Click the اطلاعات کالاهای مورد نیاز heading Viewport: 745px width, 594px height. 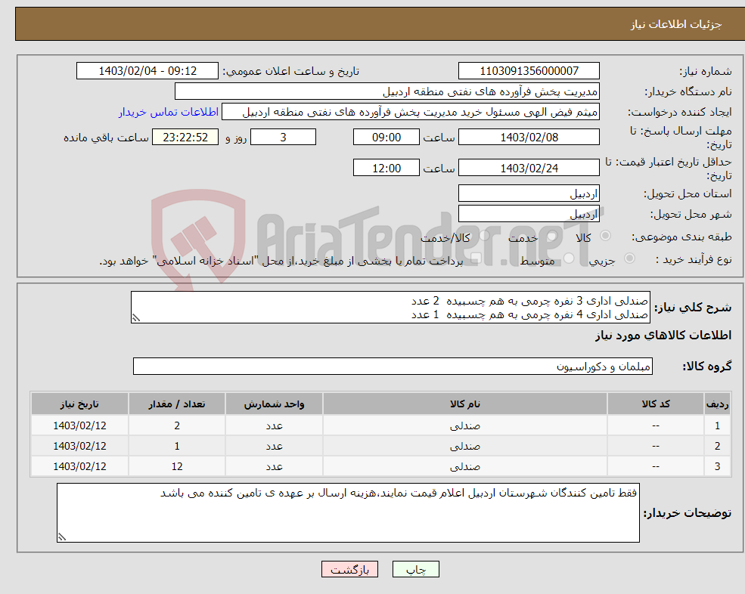pos(663,336)
